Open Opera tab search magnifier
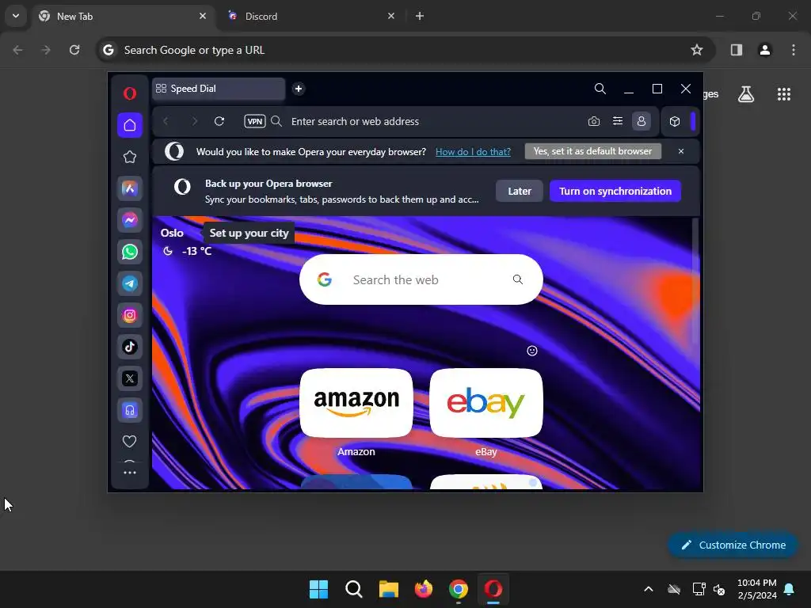The height and width of the screenshot is (608, 811). pos(600,89)
